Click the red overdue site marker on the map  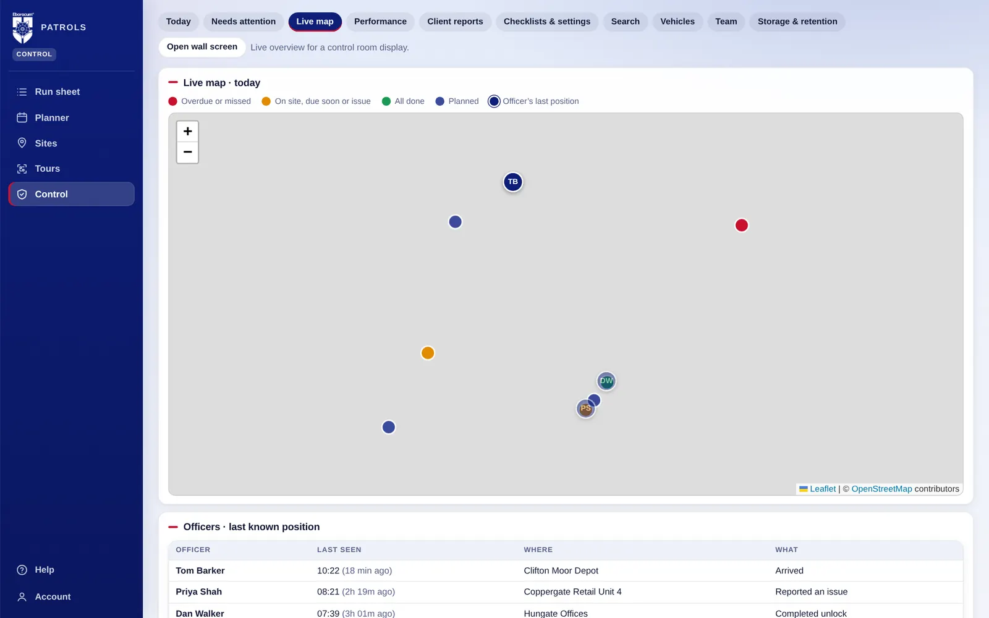[742, 225]
